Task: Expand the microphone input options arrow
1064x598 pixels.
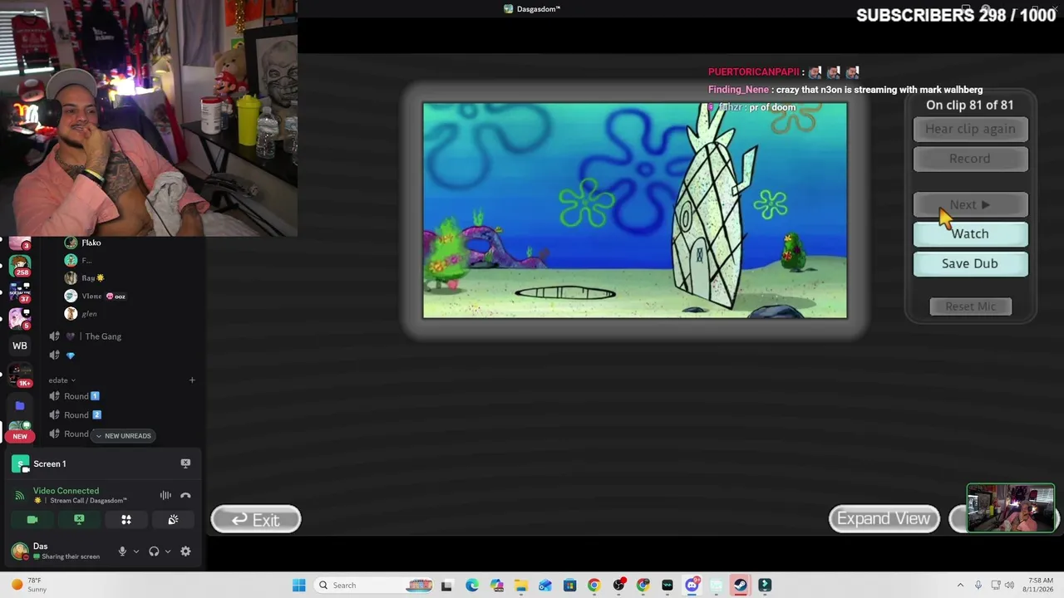Action: (135, 551)
